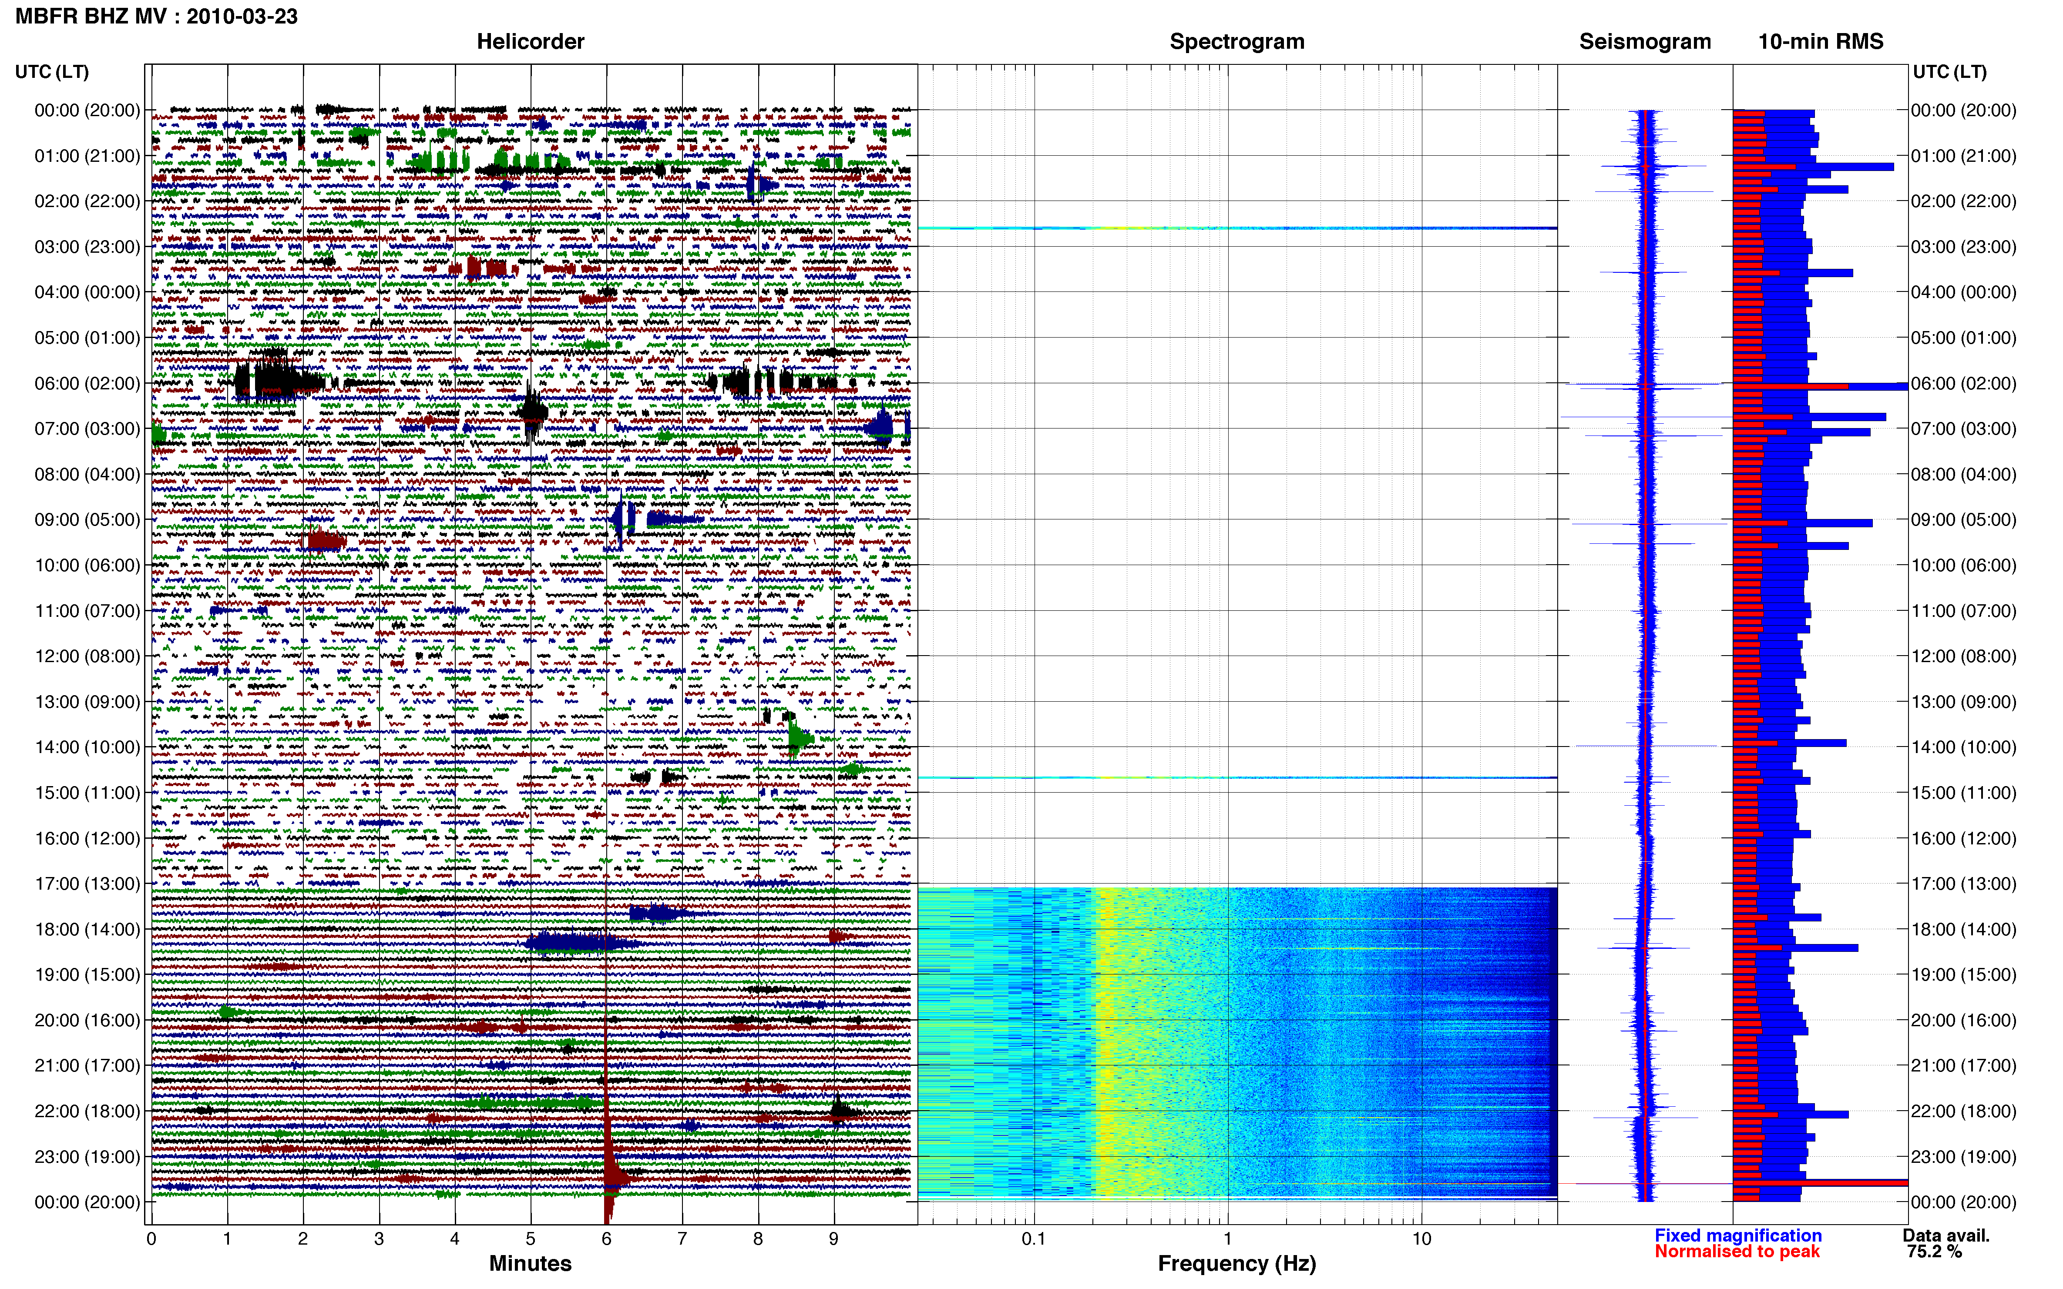
Task: Click minute tick label 9 under helicorder
Action: pos(834,1238)
